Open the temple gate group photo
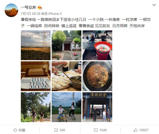This screenshot has height=134, width=159. [97, 107]
